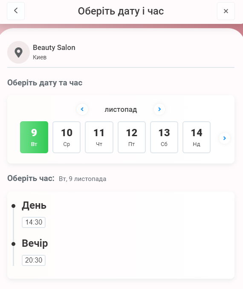The width and height of the screenshot is (243, 289).
Task: Select Wednesday the 10th
Action: pyautogui.click(x=67, y=137)
